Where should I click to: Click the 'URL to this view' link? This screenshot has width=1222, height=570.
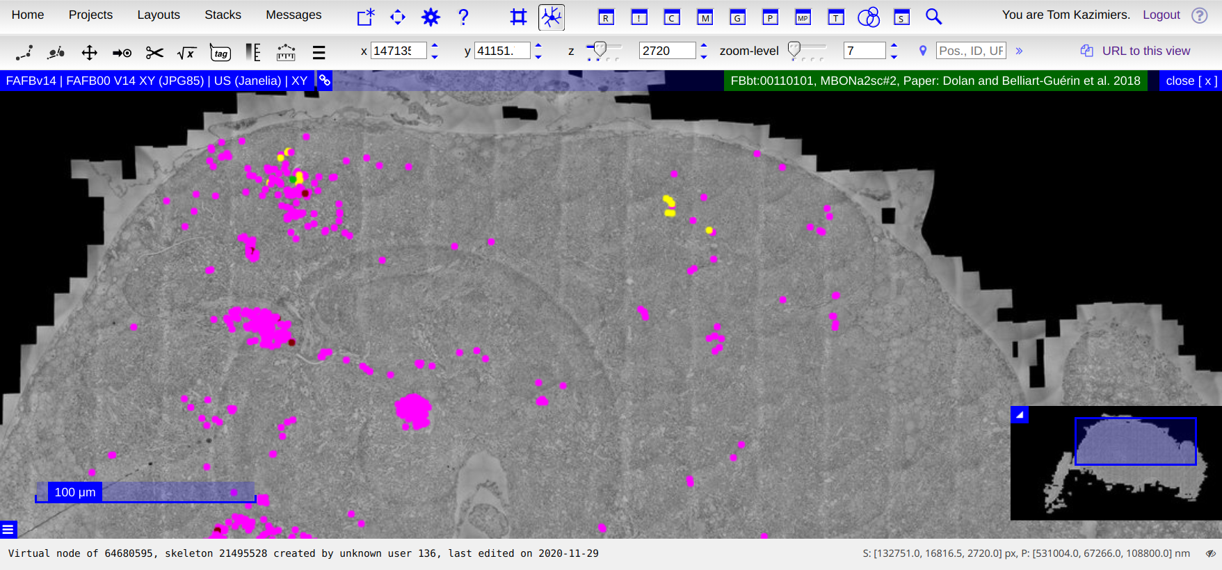click(x=1145, y=51)
